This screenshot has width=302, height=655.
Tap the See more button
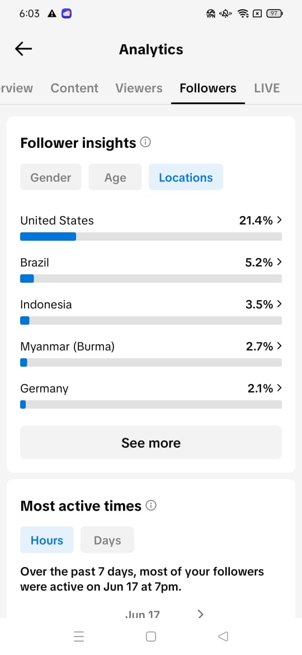coord(151,442)
